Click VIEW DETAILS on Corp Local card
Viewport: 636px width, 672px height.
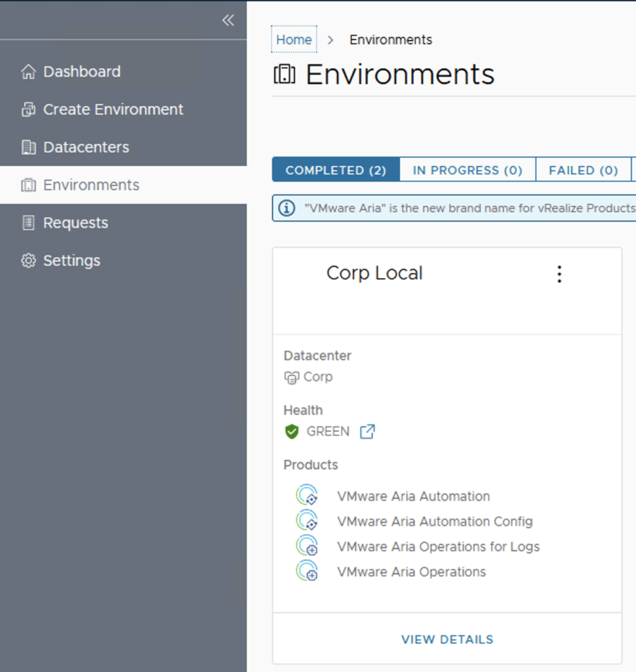[447, 639]
